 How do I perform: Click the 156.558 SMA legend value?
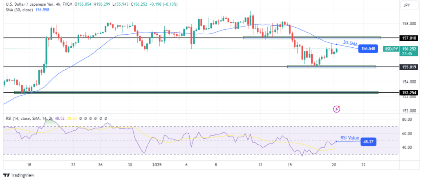point(43,10)
